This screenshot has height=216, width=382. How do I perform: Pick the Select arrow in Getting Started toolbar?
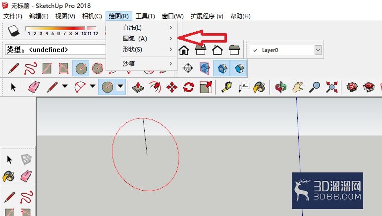click(13, 87)
